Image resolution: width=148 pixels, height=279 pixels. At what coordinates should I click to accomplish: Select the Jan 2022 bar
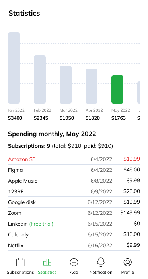tap(14, 68)
